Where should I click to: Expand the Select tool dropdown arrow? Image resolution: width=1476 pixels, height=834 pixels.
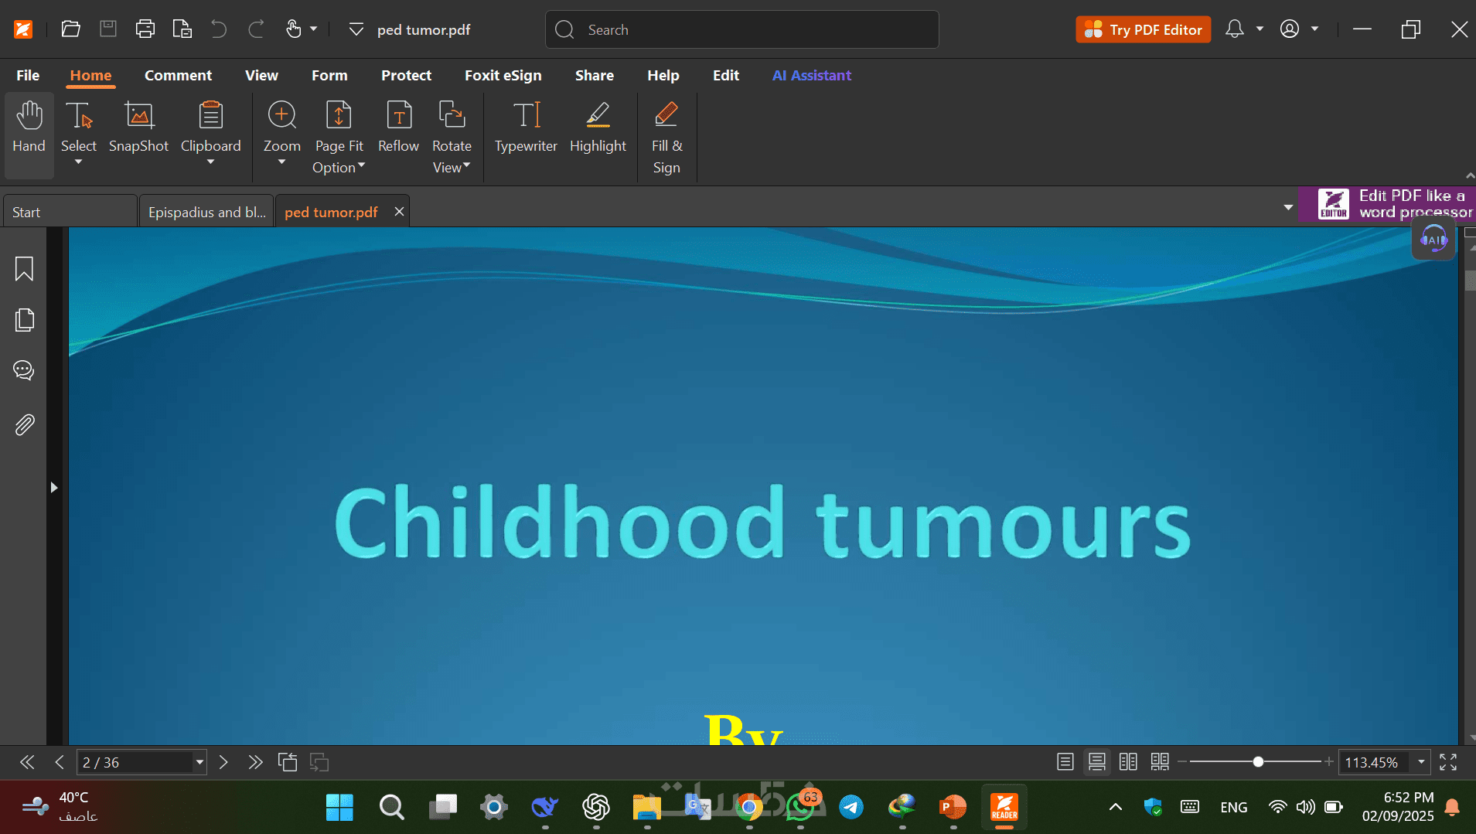pos(78,162)
